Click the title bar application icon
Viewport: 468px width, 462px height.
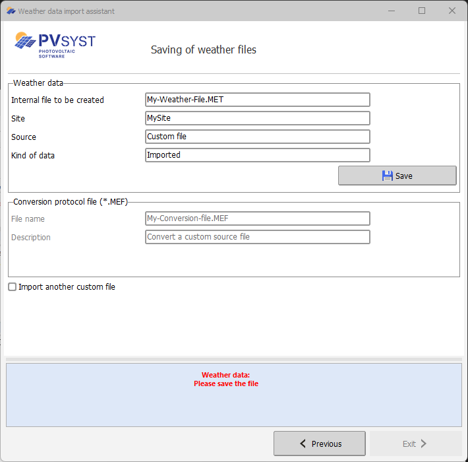(11, 11)
